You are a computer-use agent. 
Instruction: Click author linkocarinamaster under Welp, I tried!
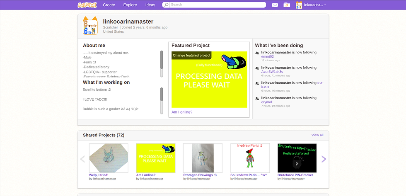click(x=104, y=179)
